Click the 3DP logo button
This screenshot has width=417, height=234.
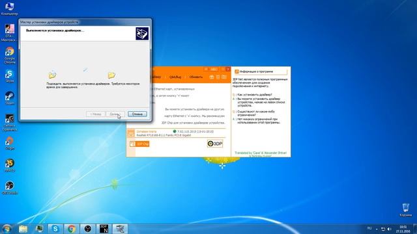[215, 144]
